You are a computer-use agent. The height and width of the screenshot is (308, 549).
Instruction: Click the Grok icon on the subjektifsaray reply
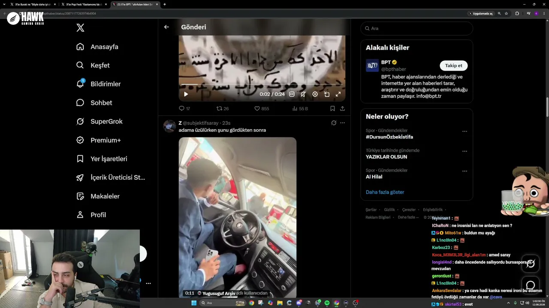334,123
